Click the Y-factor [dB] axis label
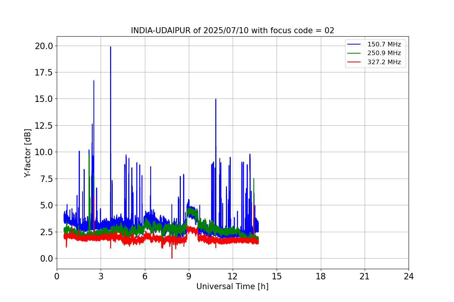 (28, 153)
